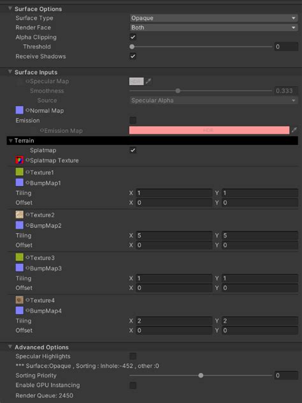Open texture picker circle for Specular Map
The width and height of the screenshot is (302, 403).
point(27,81)
